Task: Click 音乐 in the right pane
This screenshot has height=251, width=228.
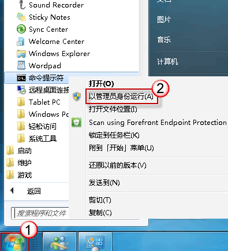Action: point(164,40)
